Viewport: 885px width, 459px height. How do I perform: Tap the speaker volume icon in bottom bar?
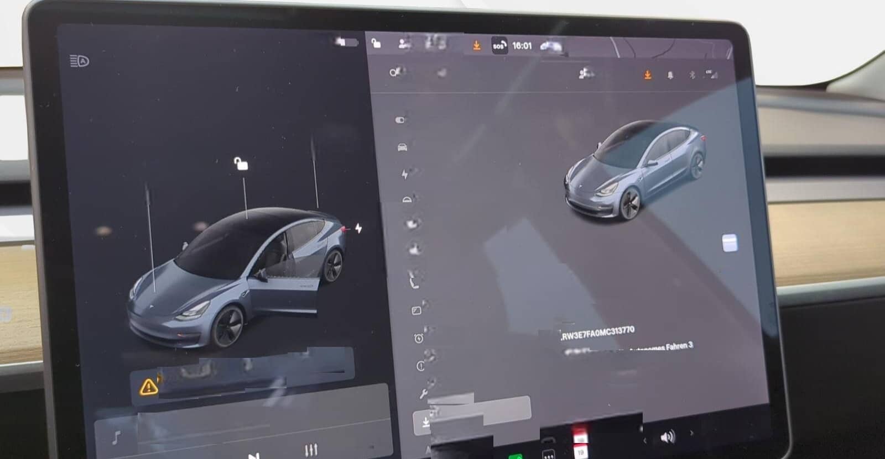point(668,438)
